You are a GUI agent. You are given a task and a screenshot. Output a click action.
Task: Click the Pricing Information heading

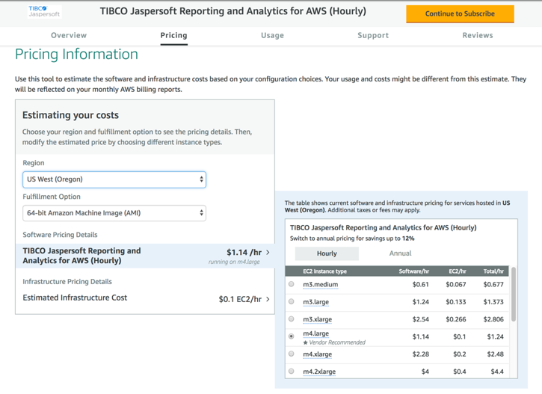point(76,55)
